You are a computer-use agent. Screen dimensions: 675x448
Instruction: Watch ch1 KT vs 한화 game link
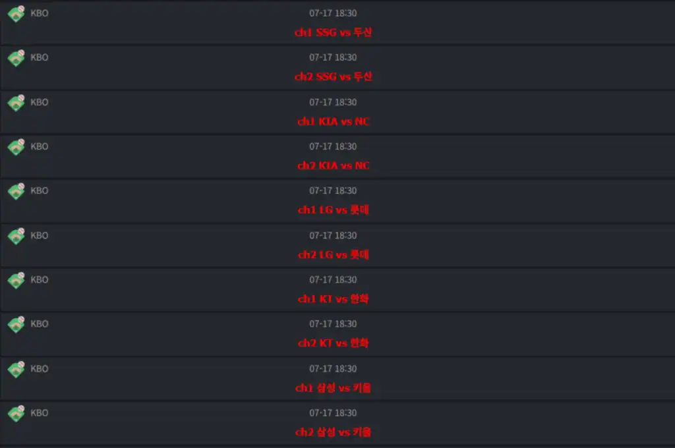click(x=333, y=298)
